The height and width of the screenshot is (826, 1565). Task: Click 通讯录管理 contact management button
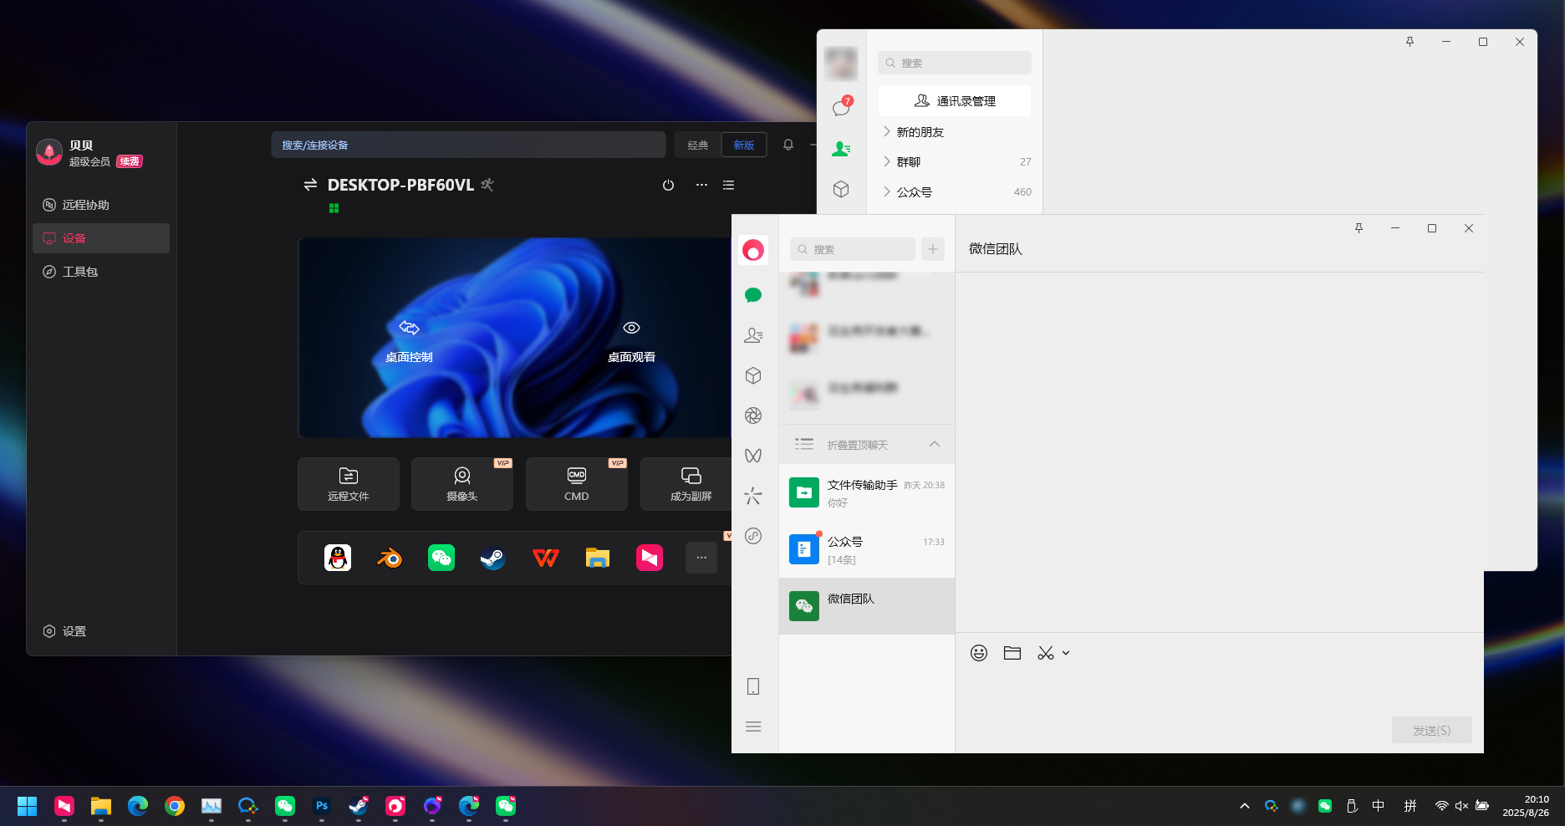[955, 101]
